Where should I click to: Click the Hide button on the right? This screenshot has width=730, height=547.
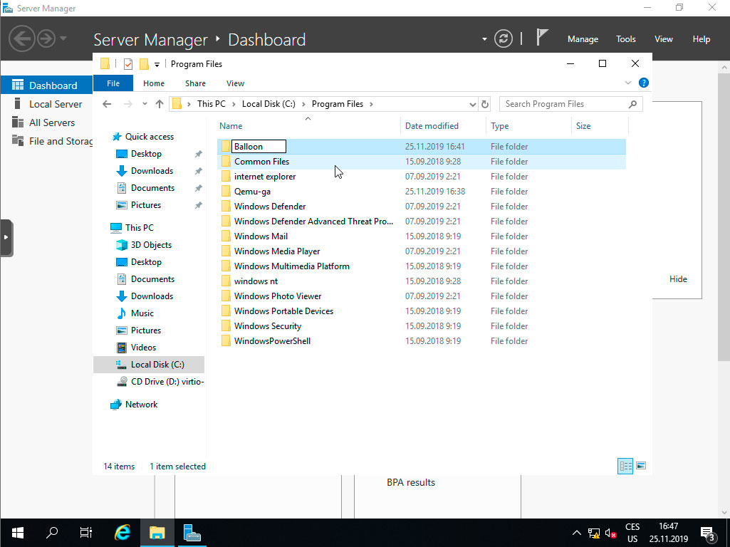[678, 278]
